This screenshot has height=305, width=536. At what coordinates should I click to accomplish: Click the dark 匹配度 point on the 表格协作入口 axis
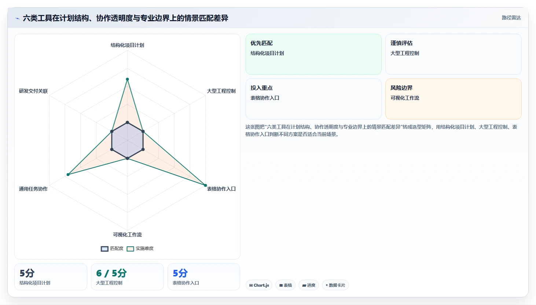[143, 149]
